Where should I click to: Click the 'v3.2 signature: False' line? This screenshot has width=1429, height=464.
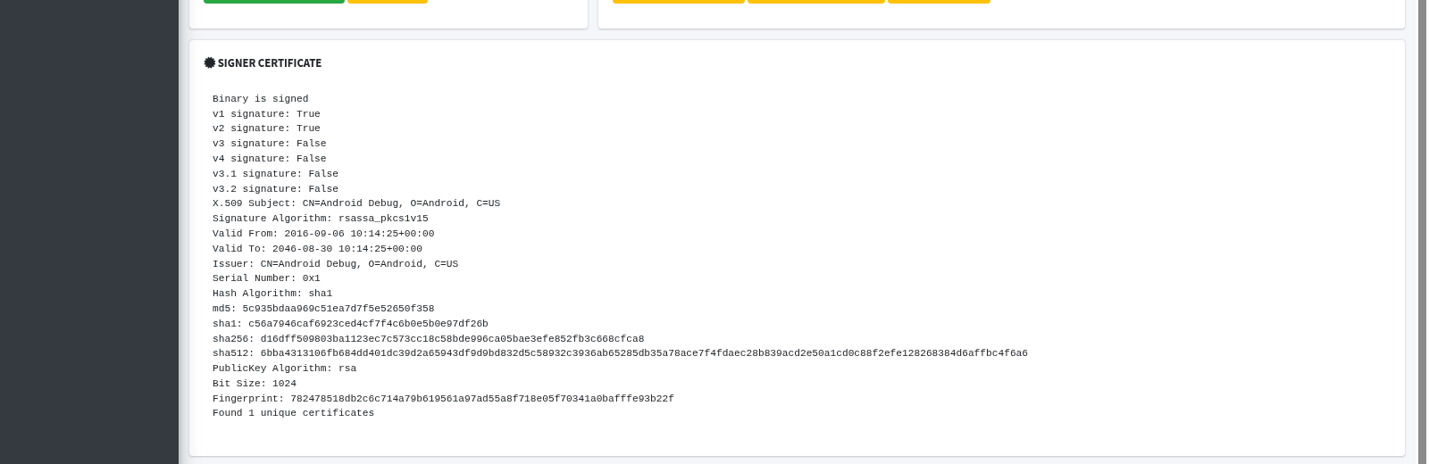tap(275, 189)
